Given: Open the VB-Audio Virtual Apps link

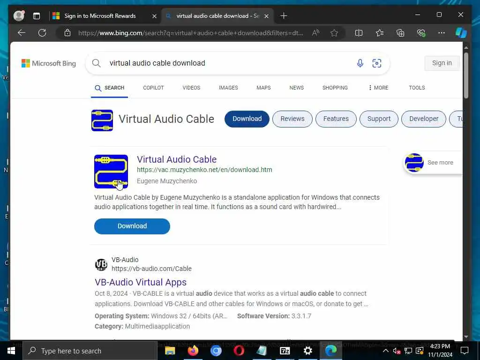Looking at the screenshot, I should coord(141,282).
